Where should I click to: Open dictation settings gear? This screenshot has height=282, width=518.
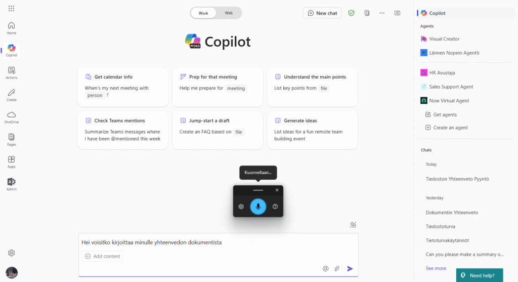(x=241, y=207)
